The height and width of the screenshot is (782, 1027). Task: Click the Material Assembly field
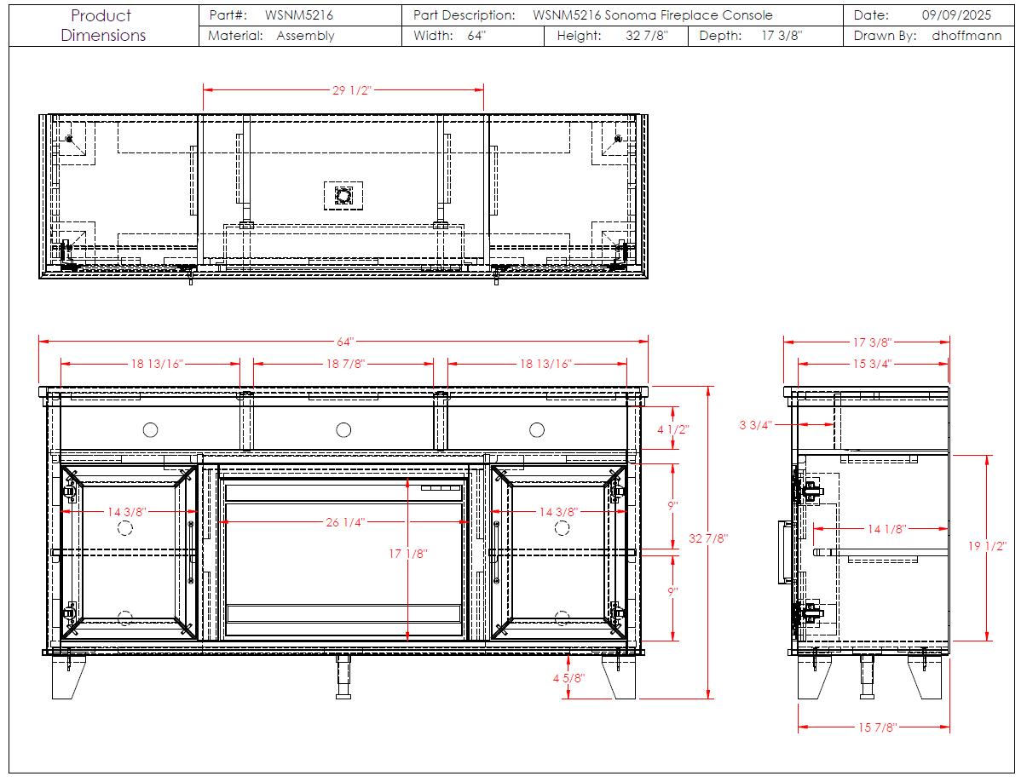pos(271,36)
